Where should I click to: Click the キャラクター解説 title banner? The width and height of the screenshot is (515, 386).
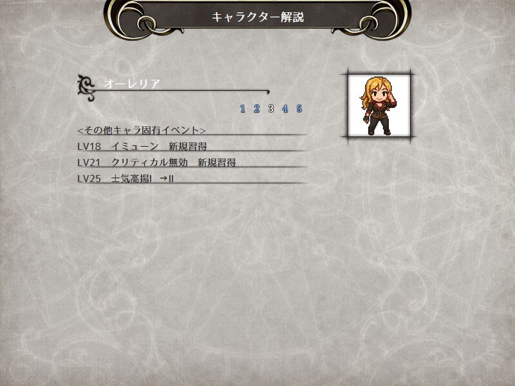257,17
